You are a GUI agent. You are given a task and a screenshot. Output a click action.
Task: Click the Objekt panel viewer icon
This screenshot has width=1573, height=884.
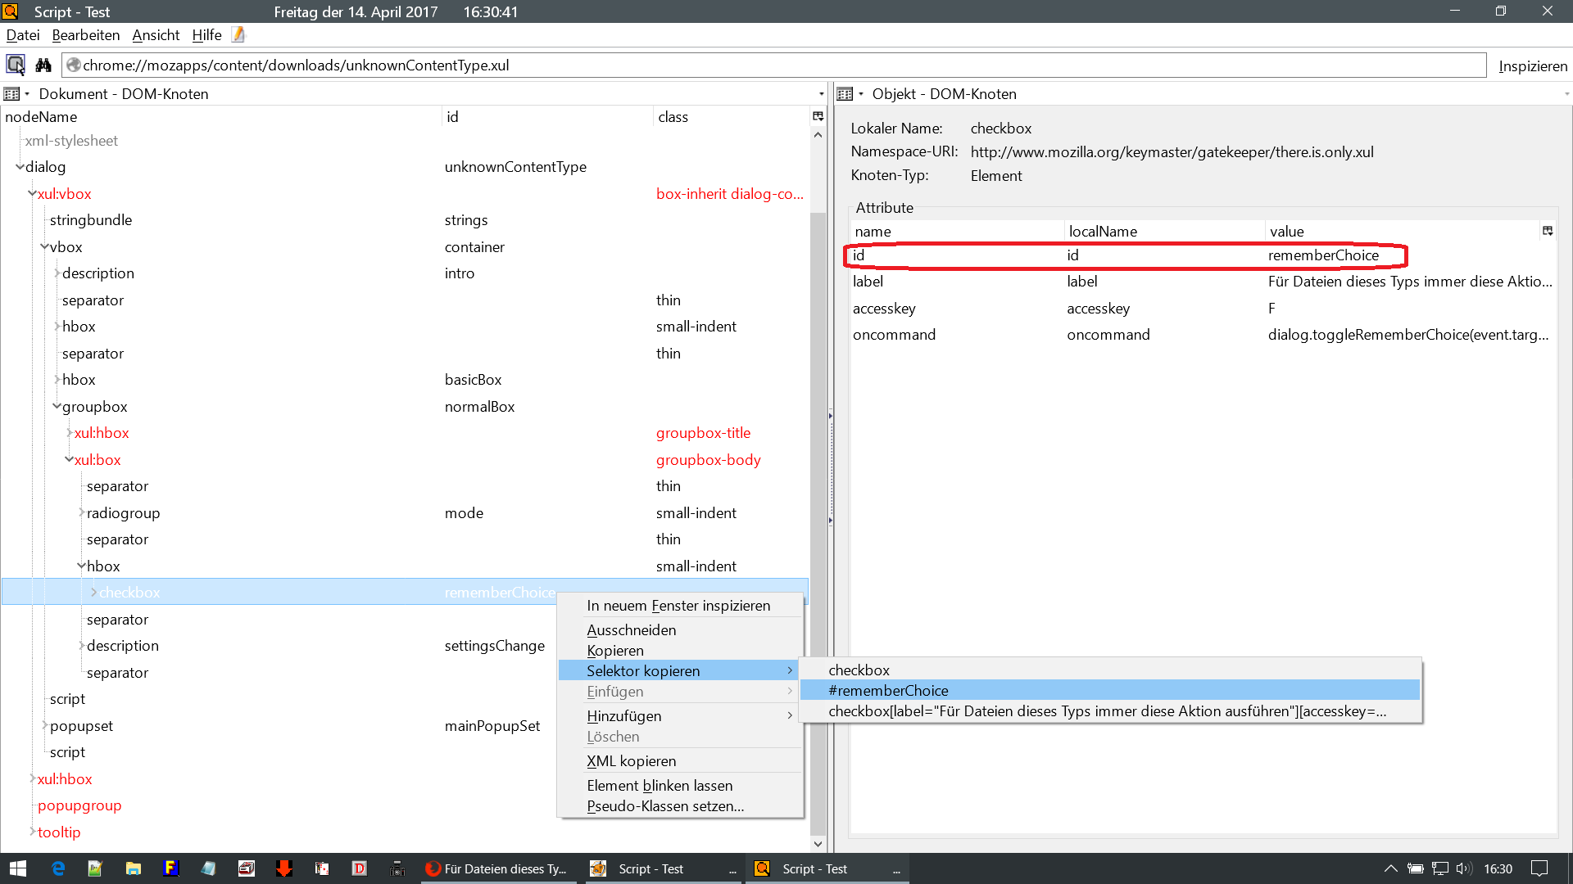(x=845, y=94)
